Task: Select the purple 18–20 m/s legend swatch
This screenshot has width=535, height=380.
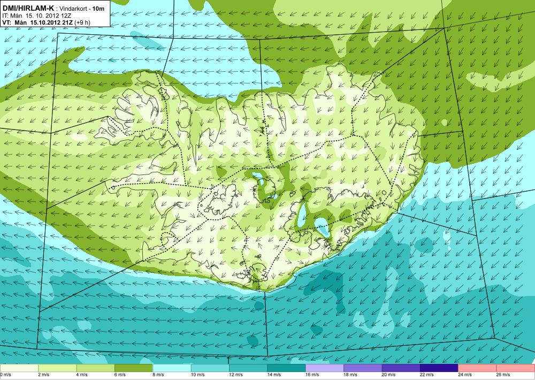Action: click(x=363, y=368)
